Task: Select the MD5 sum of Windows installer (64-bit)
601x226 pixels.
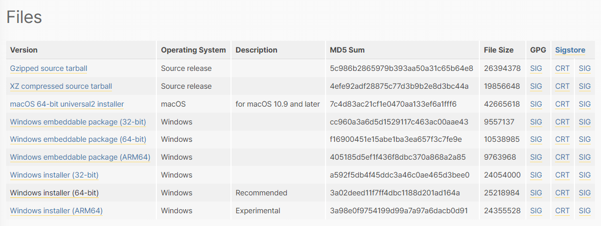Action: pos(395,193)
